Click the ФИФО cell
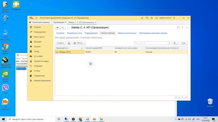The height and width of the screenshot is (122, 218). pyautogui.click(x=88, y=52)
